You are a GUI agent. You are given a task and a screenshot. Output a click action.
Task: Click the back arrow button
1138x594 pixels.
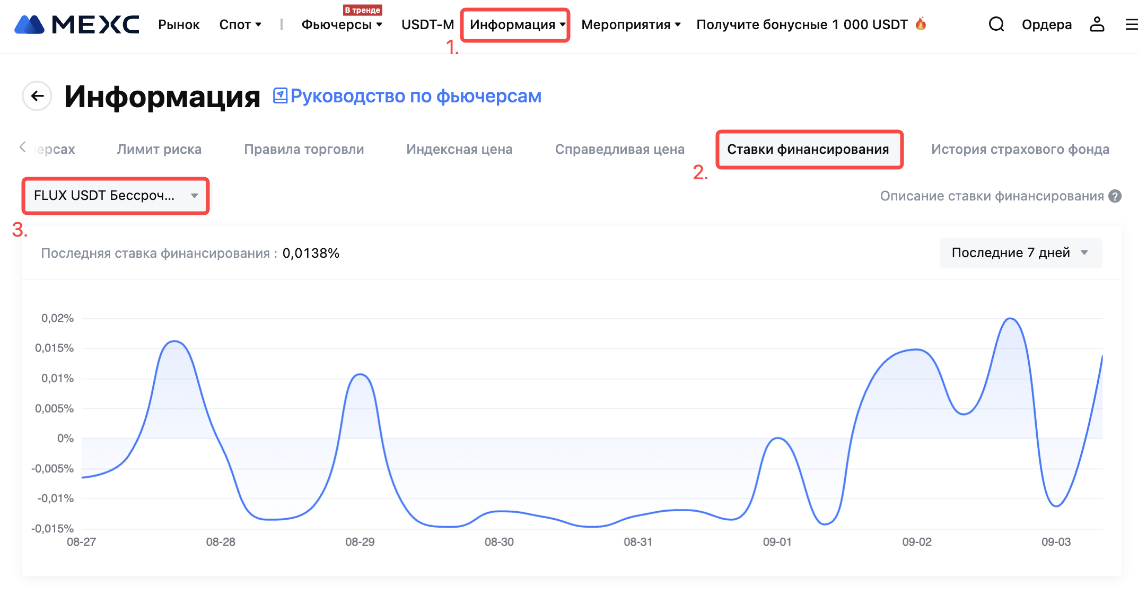pyautogui.click(x=37, y=96)
